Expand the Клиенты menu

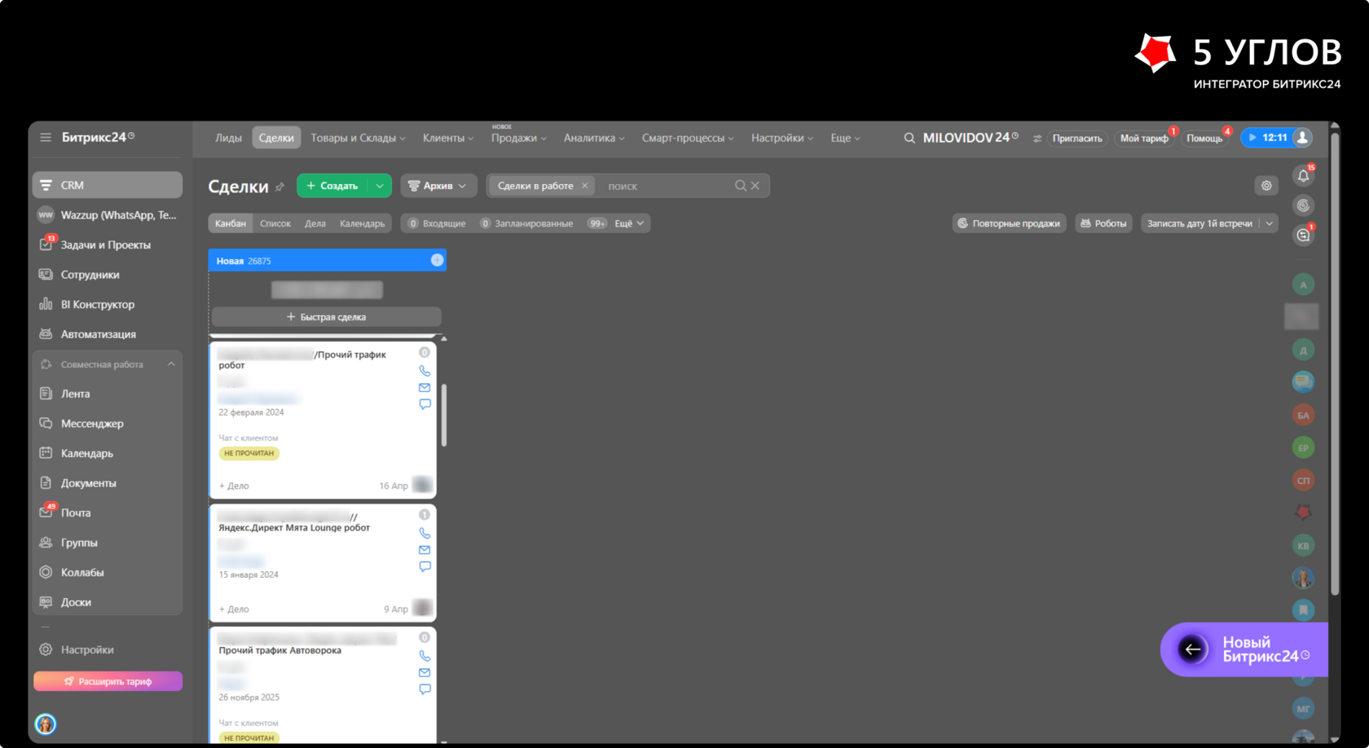[447, 139]
